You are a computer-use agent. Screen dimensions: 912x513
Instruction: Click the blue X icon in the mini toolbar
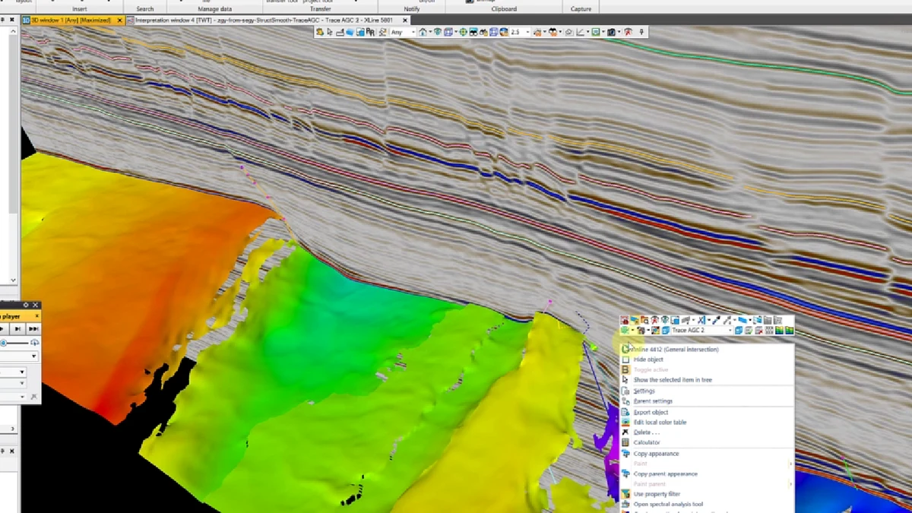tap(701, 321)
